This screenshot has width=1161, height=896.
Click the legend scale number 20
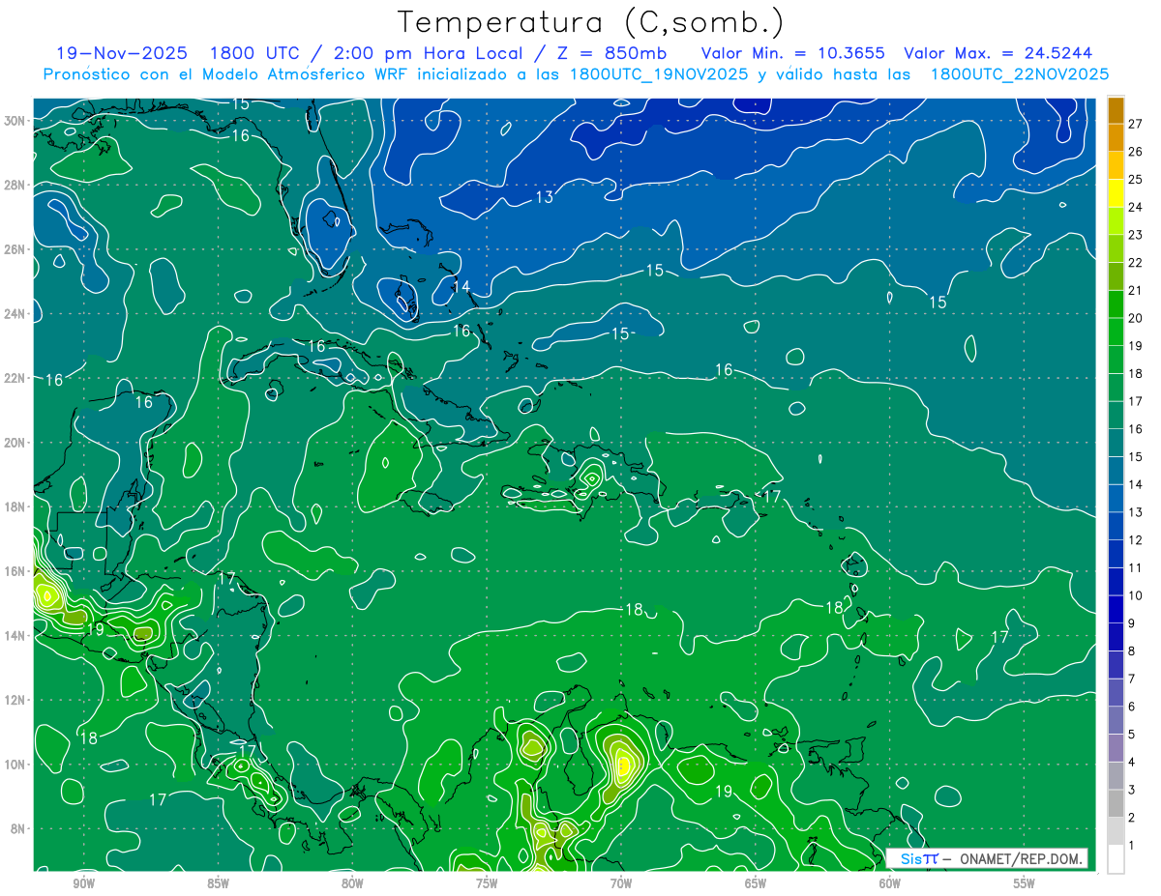(1136, 318)
